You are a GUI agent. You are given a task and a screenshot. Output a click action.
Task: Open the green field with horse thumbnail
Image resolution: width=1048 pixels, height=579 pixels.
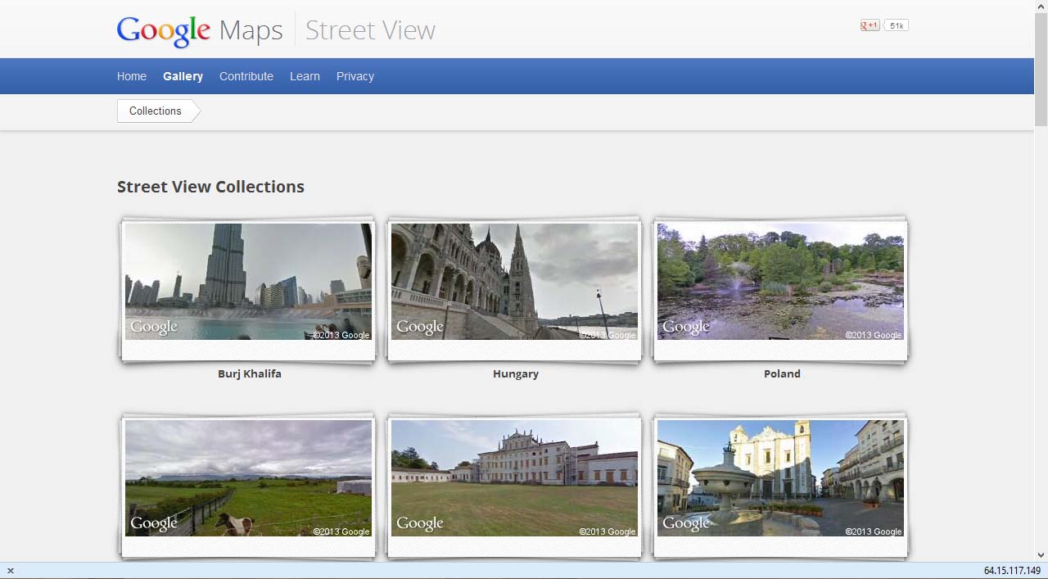point(248,478)
